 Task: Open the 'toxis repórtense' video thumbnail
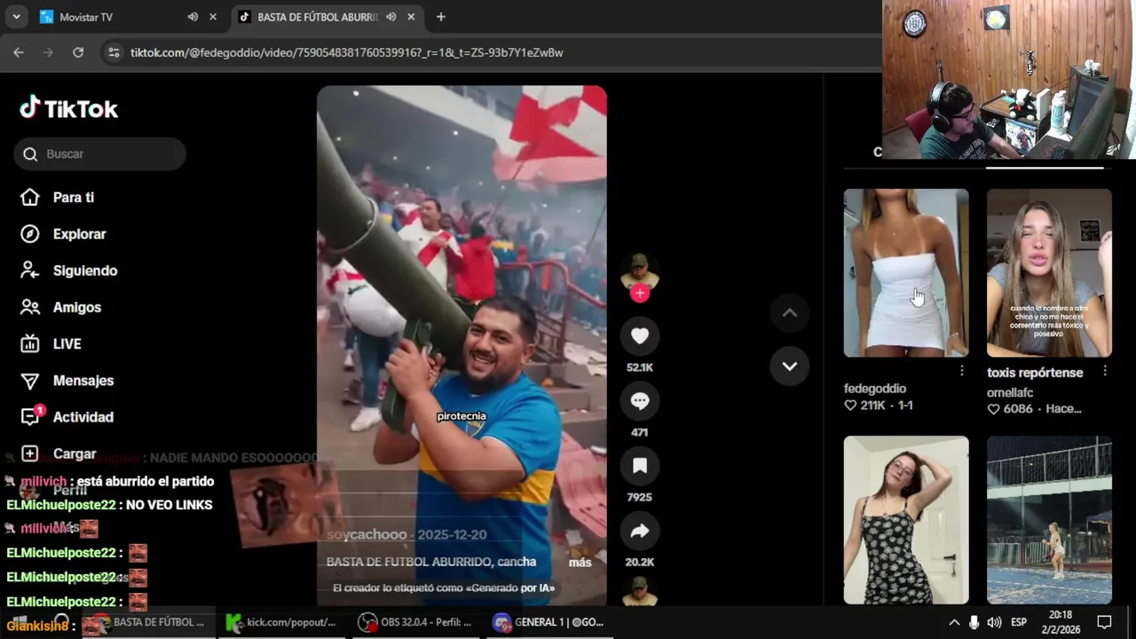pyautogui.click(x=1049, y=272)
